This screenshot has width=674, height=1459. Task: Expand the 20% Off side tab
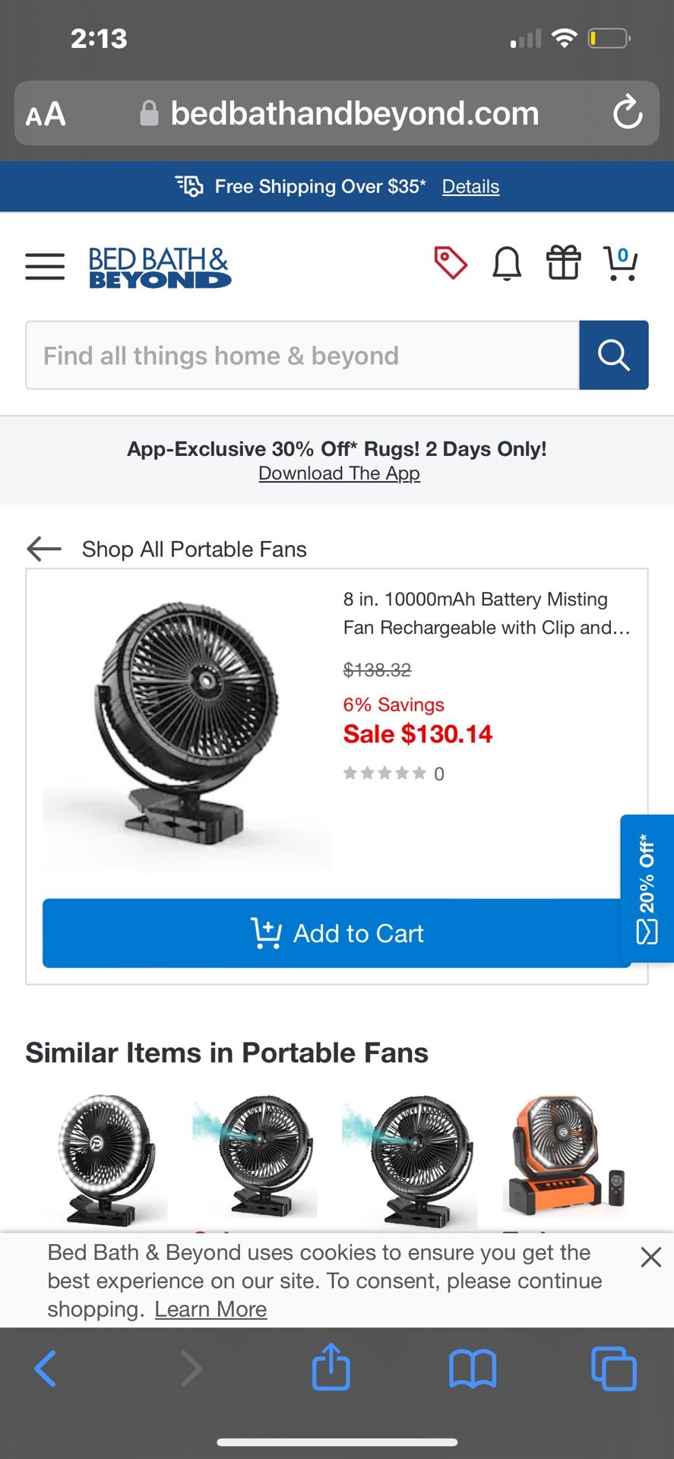(647, 888)
